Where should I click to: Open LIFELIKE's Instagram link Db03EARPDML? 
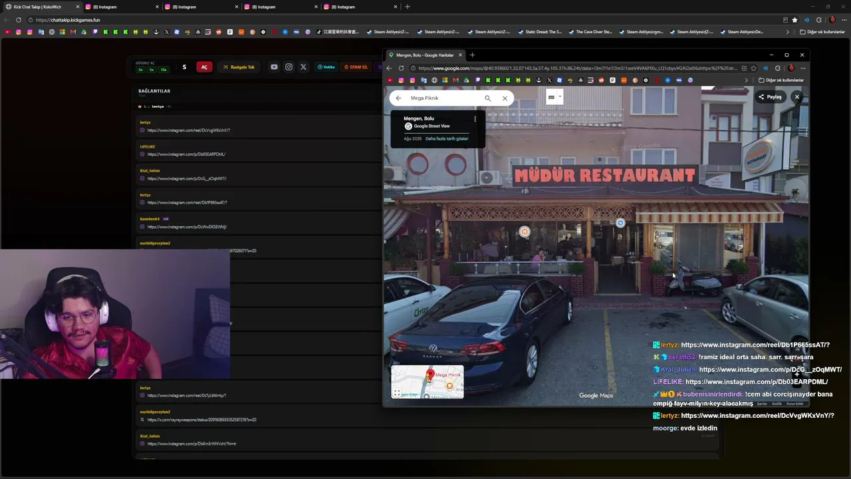click(x=187, y=154)
